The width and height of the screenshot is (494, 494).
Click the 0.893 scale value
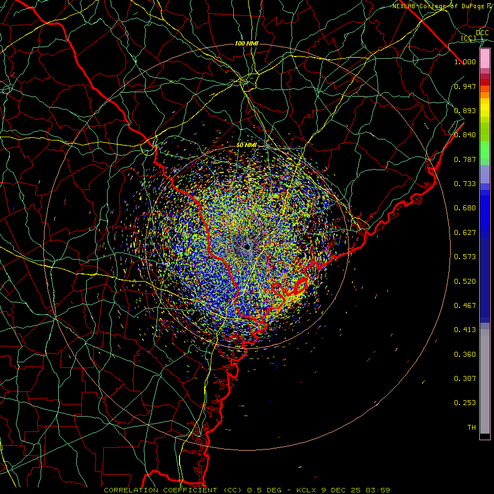tap(465, 110)
